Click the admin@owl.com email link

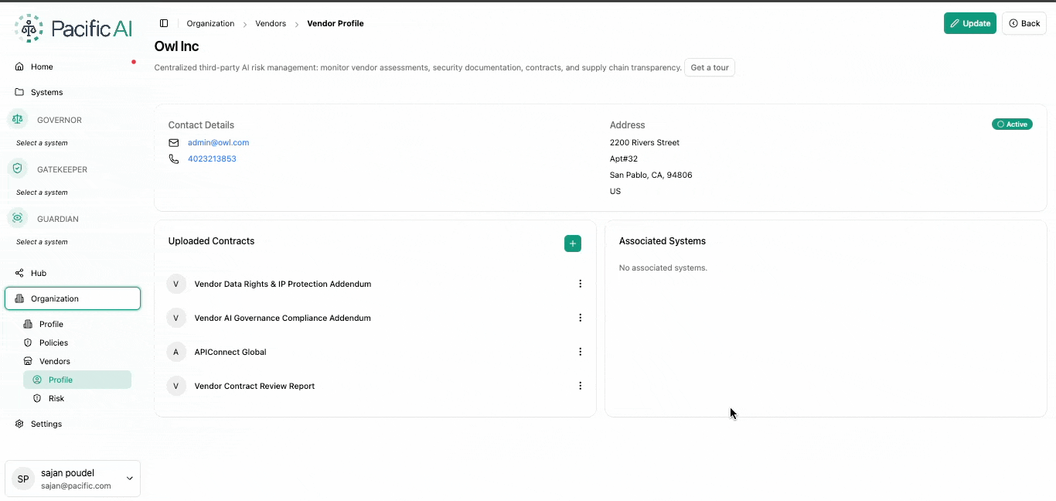[x=218, y=142]
